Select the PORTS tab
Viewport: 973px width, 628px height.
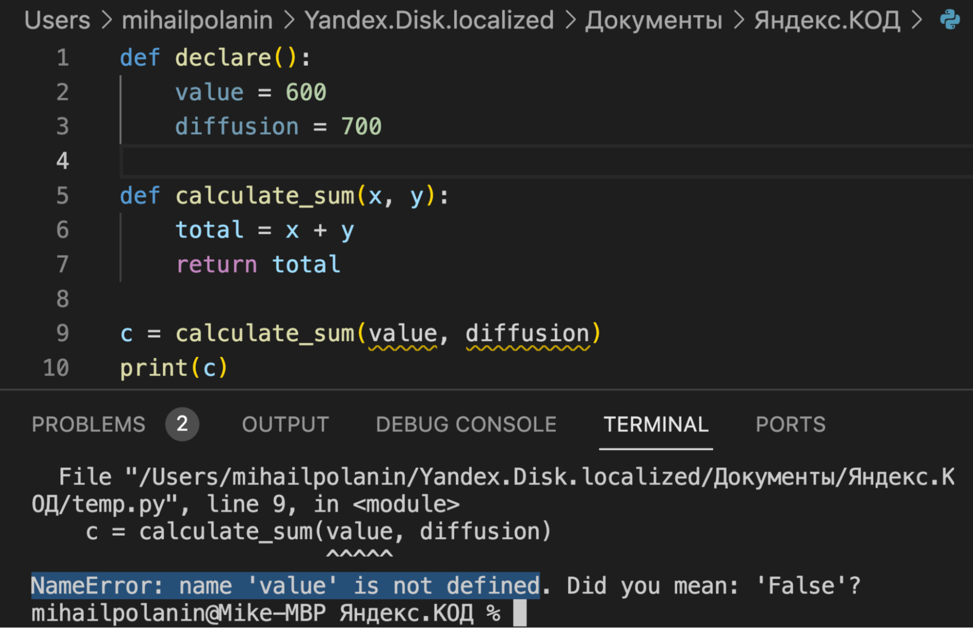click(x=791, y=425)
